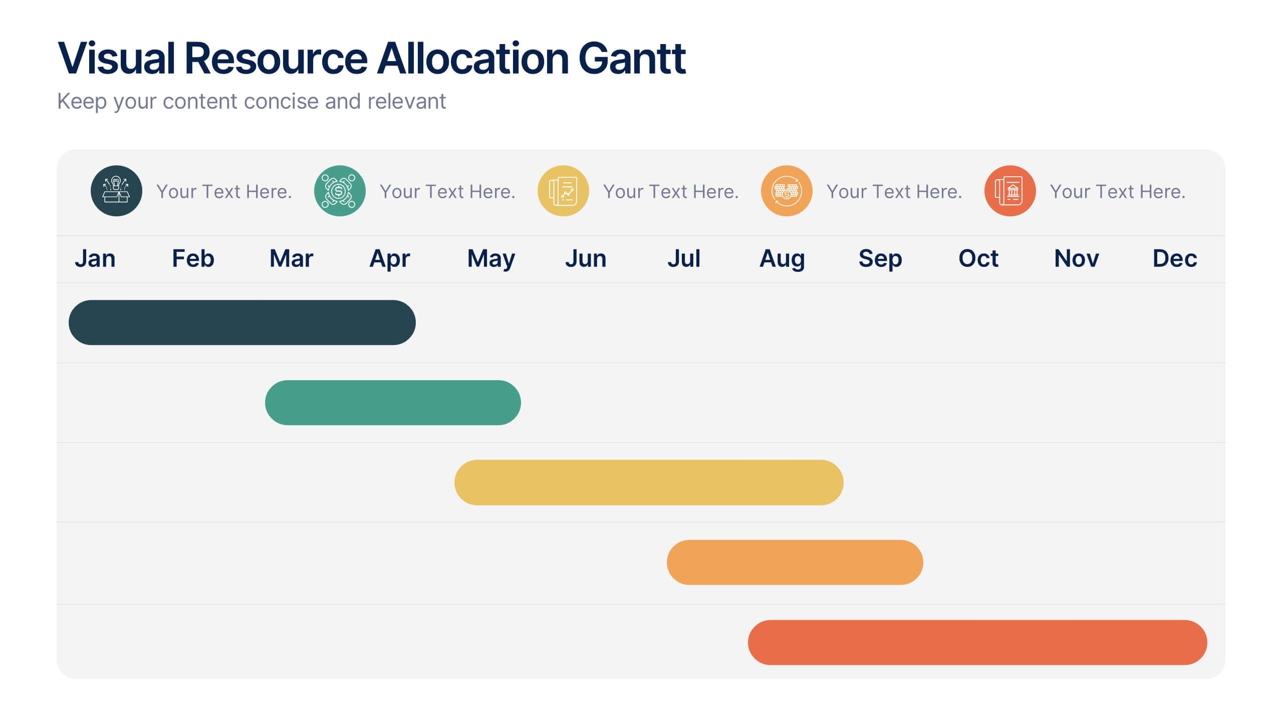Click the red bank document icon
Screen dimensions: 1282x721
pos(1010,191)
